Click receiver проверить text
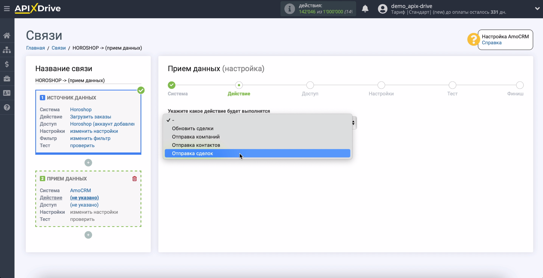 point(82,219)
